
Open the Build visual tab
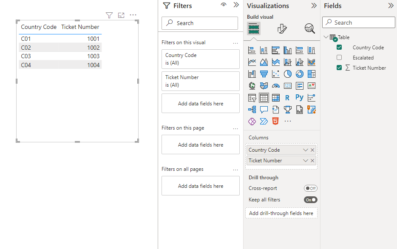tap(254, 28)
